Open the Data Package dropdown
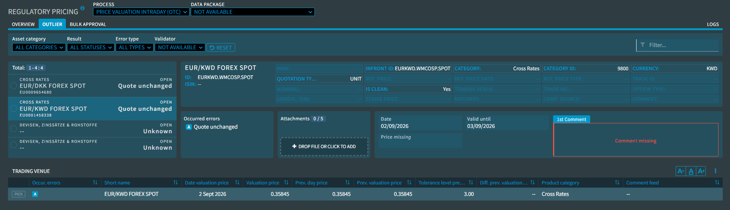The width and height of the screenshot is (730, 210). tap(253, 12)
